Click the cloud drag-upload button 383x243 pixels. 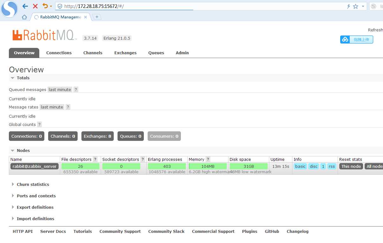click(357, 39)
